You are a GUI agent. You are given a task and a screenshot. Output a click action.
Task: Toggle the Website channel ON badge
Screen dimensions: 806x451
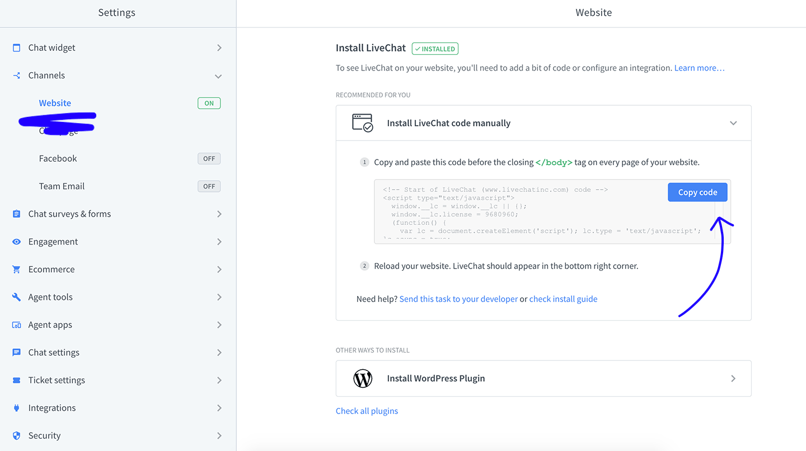pos(209,103)
